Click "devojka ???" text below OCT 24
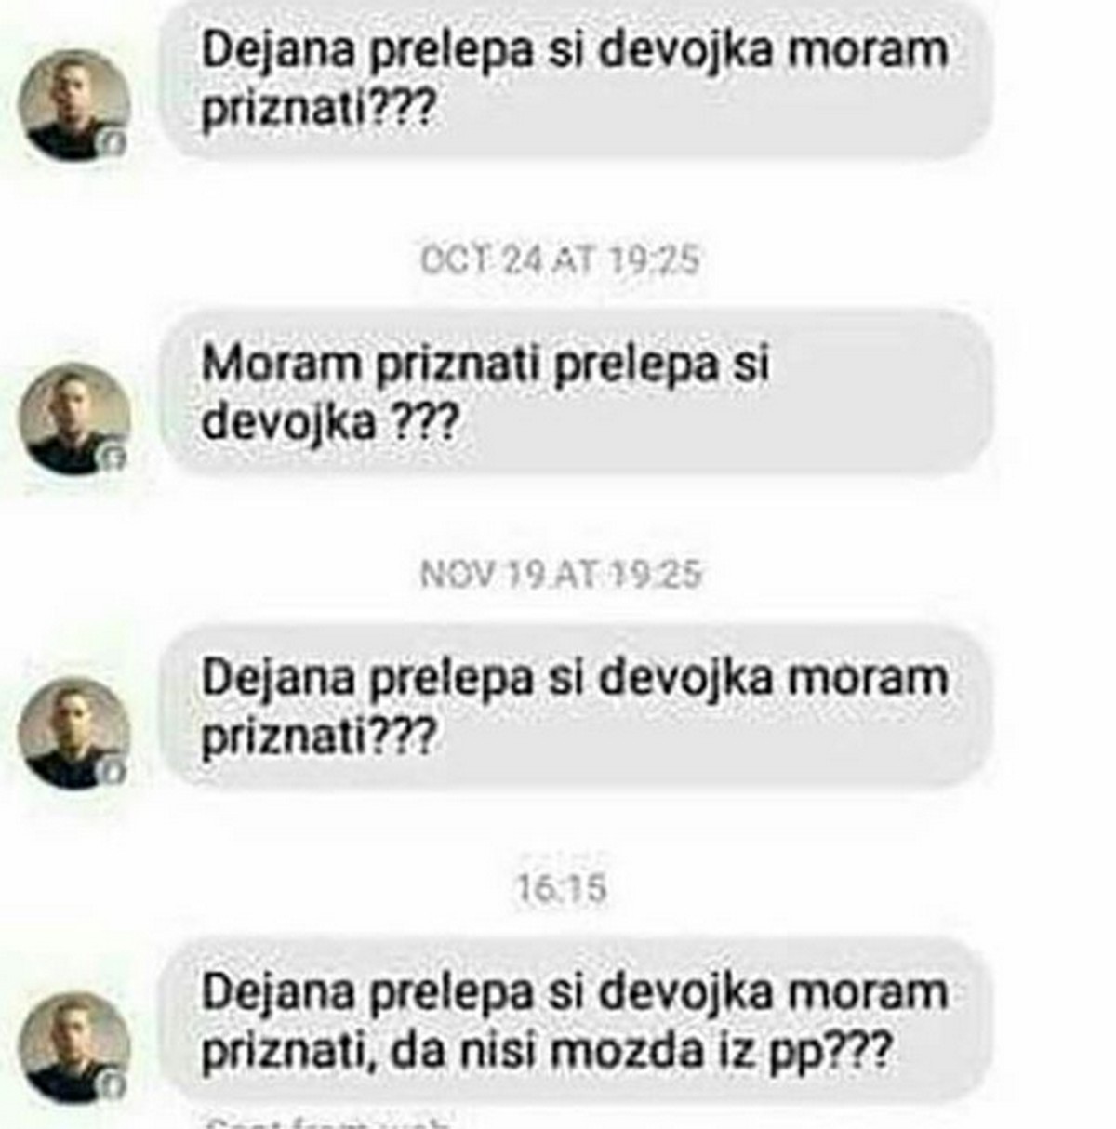Image resolution: width=1116 pixels, height=1129 pixels. coord(330,424)
